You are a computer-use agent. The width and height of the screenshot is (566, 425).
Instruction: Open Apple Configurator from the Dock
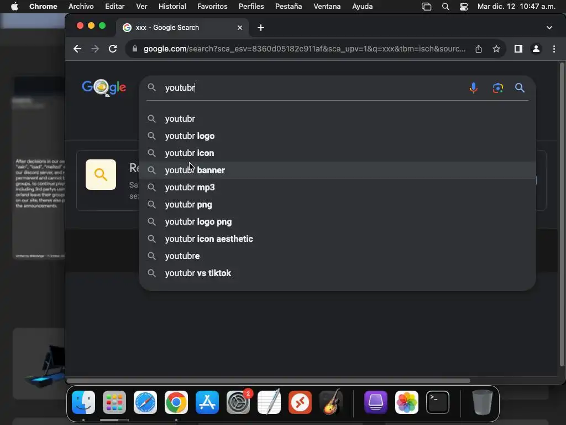click(x=376, y=402)
